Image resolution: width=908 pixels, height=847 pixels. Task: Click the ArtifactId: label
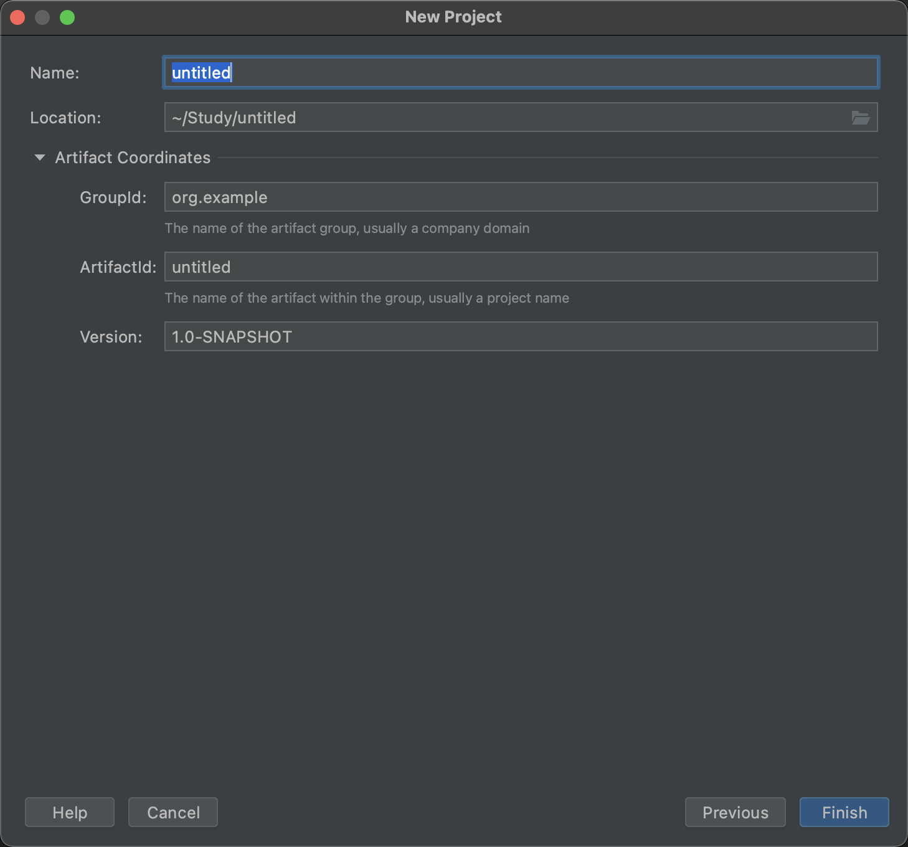coord(118,267)
